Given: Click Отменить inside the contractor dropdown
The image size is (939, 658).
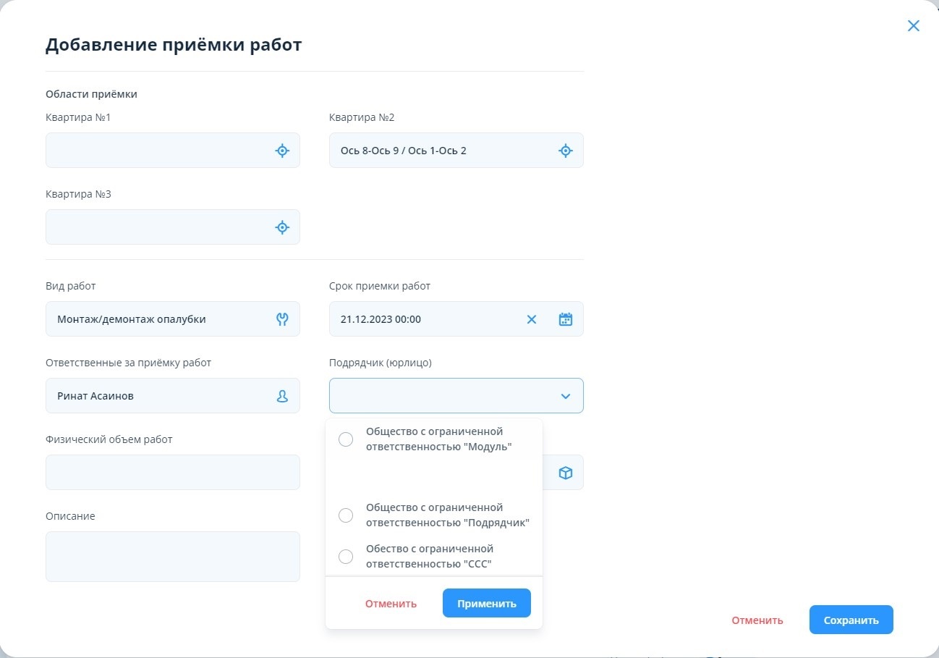Looking at the screenshot, I should click(x=391, y=604).
